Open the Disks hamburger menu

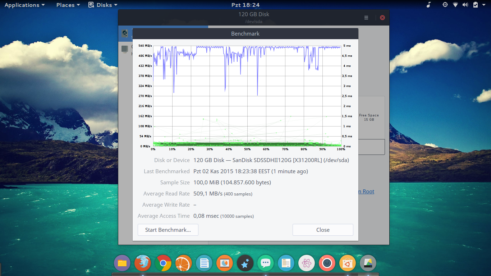pyautogui.click(x=366, y=18)
